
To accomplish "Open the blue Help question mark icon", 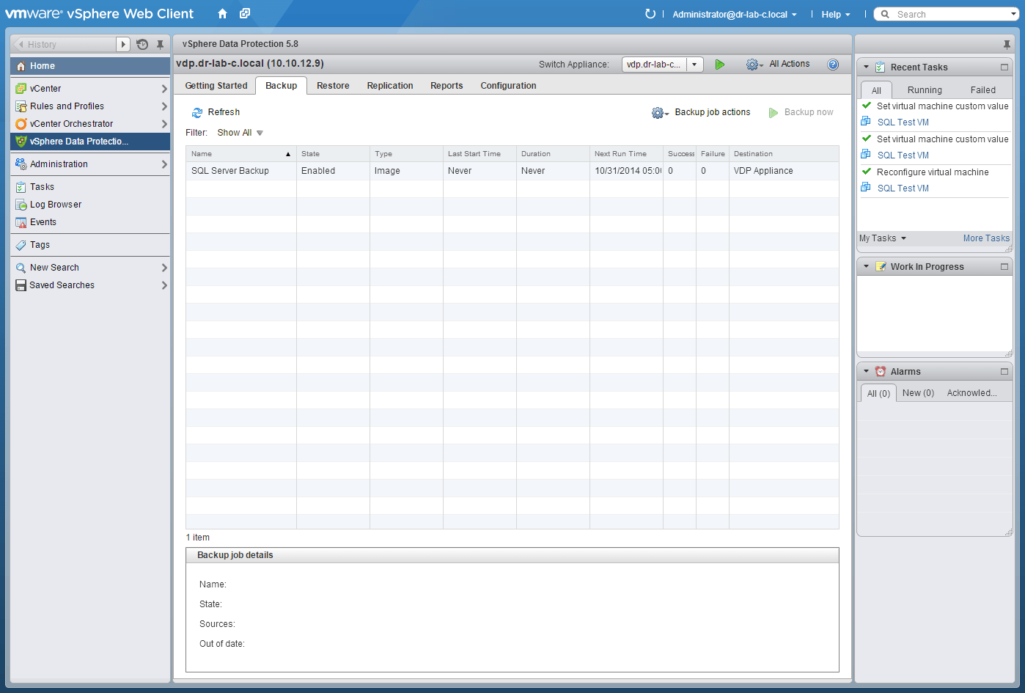I will click(833, 64).
